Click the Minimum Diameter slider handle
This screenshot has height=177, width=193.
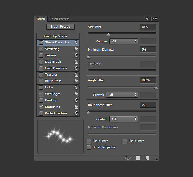[x=88, y=57]
